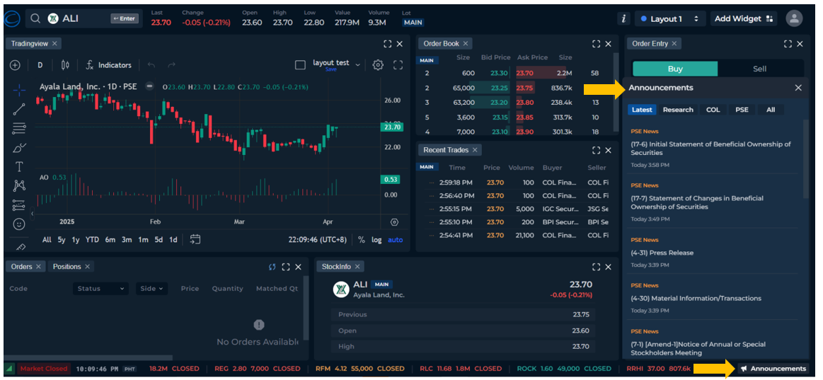Image resolution: width=823 pixels, height=380 pixels.
Task: Undo the last chart action
Action: (x=151, y=65)
